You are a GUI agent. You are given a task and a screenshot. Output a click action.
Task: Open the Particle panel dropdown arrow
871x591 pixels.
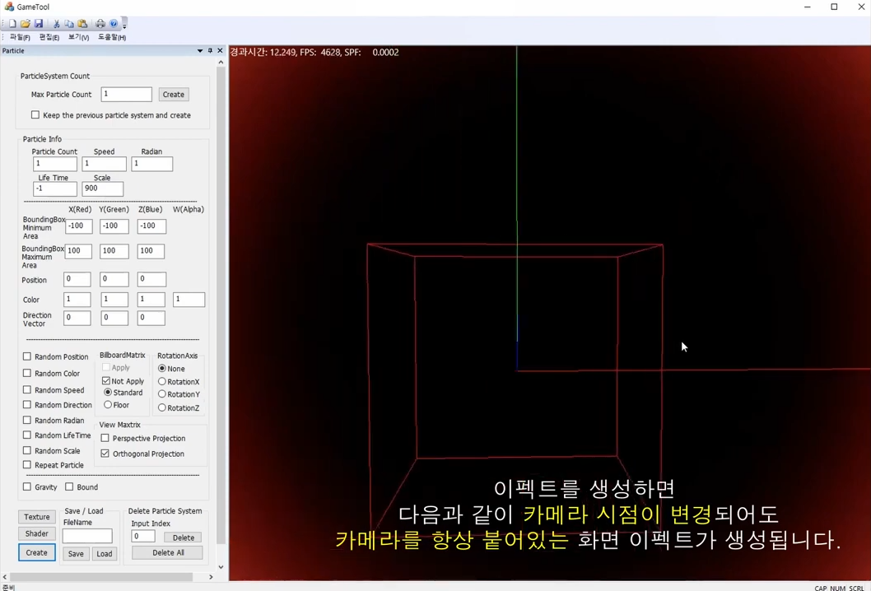[199, 50]
